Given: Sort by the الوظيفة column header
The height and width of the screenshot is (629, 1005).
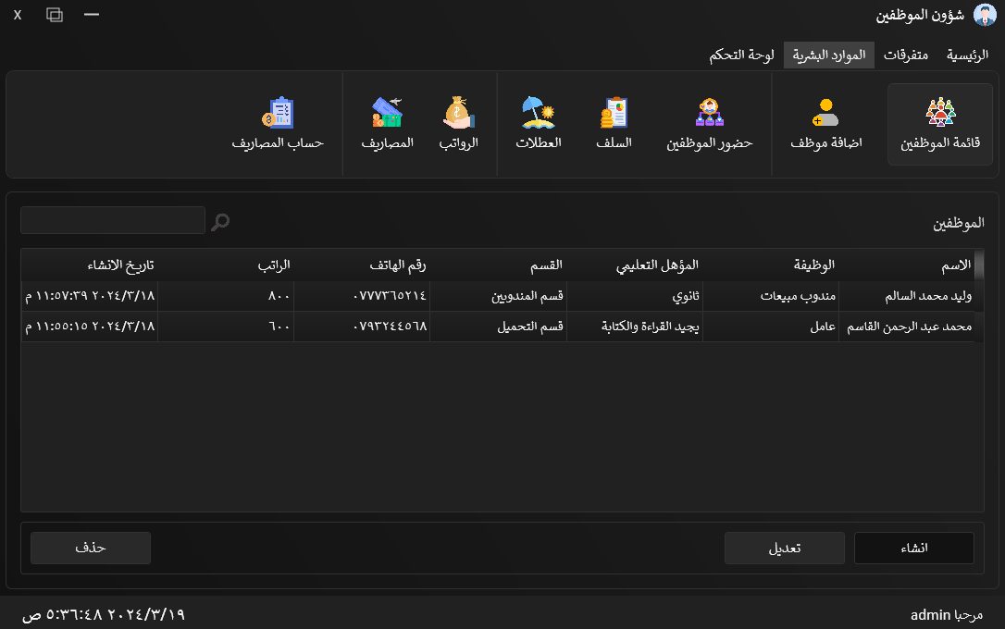Looking at the screenshot, I should tap(771, 265).
